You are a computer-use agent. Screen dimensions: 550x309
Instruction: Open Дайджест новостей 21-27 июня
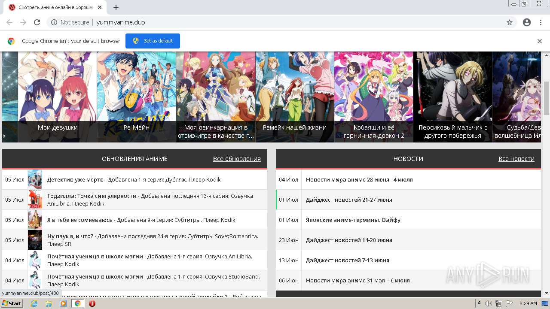(x=349, y=200)
